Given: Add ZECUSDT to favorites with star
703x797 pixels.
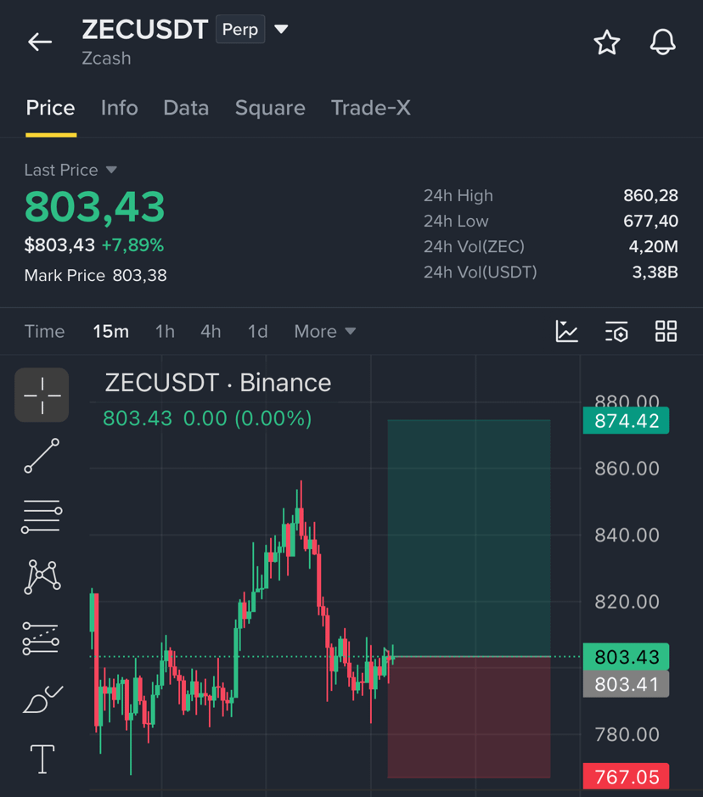Looking at the screenshot, I should tap(606, 42).
